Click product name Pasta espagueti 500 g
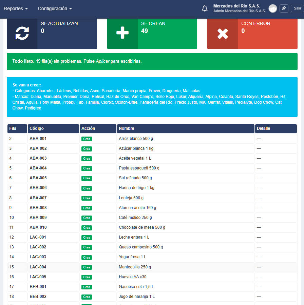This screenshot has width=304, height=305. tap(139, 168)
